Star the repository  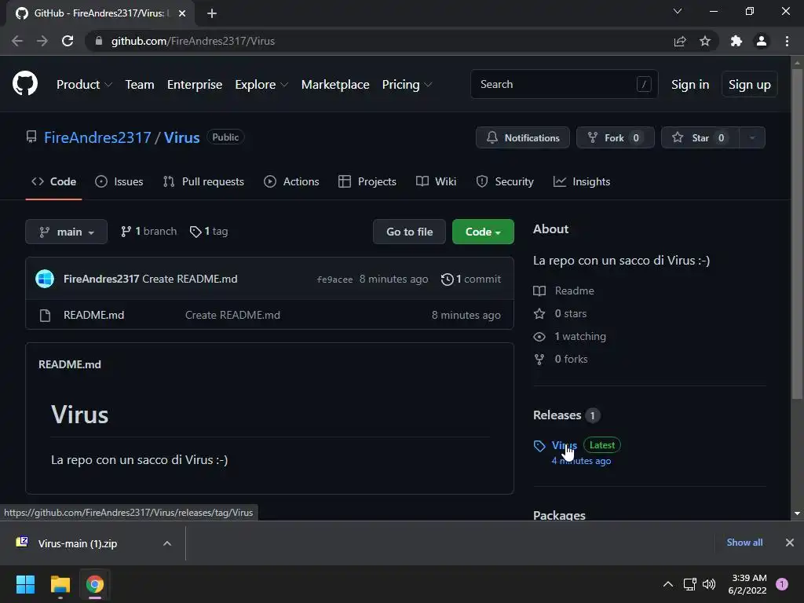700,137
